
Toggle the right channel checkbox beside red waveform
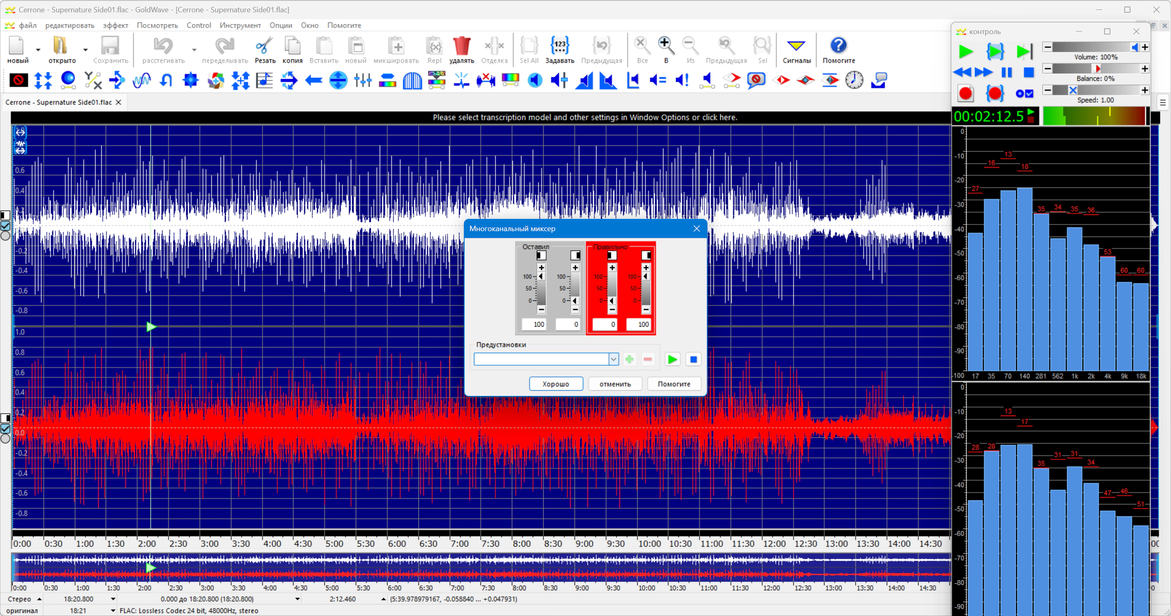pos(5,428)
